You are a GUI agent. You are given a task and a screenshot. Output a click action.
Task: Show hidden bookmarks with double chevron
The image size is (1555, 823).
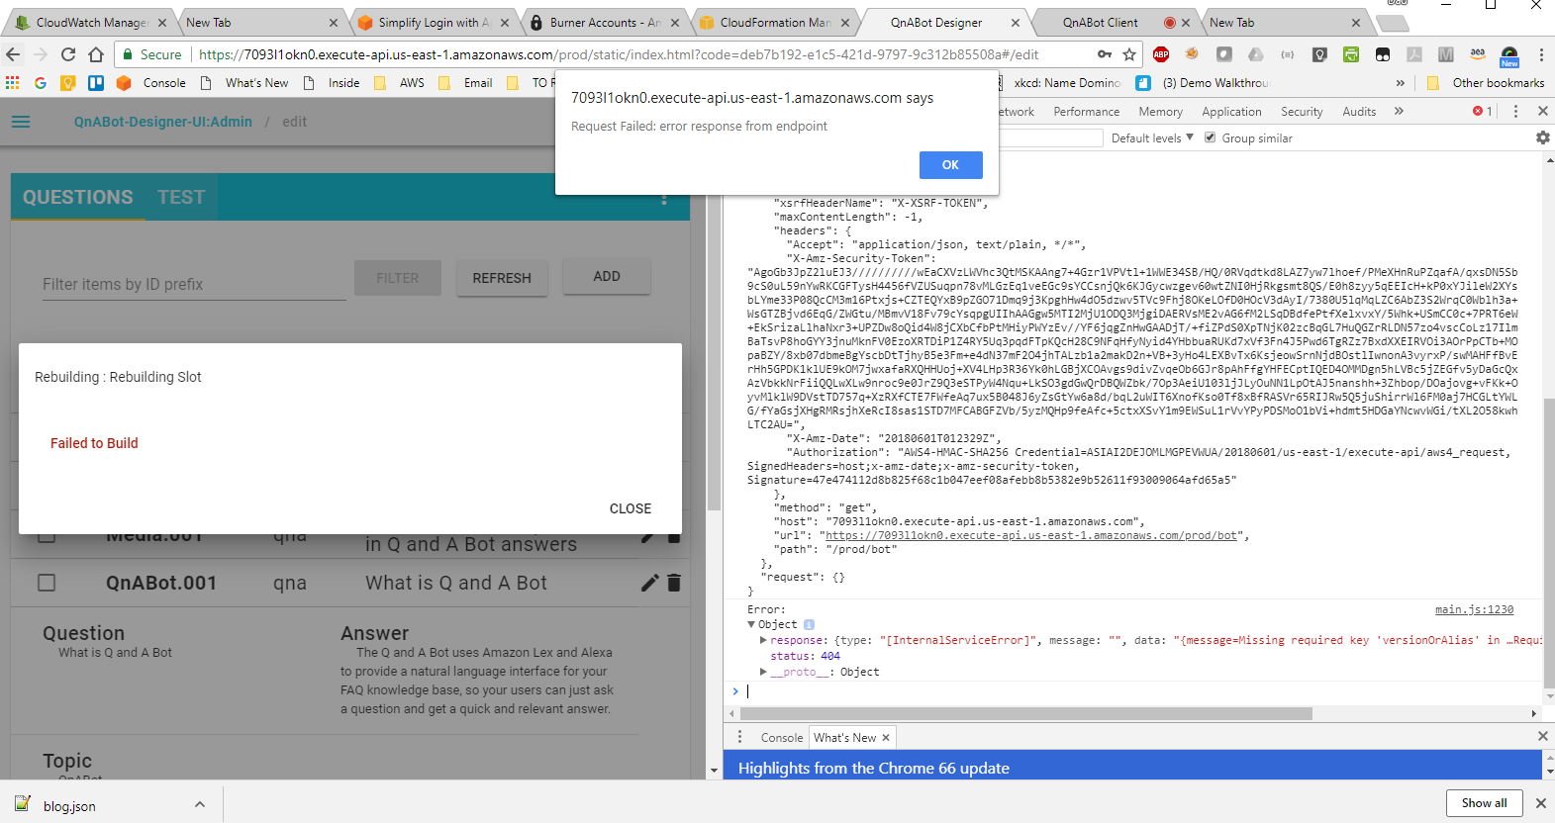1401,83
